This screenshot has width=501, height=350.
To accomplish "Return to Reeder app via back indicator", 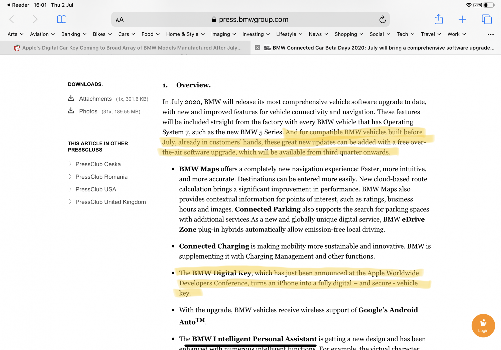I will (x=18, y=5).
